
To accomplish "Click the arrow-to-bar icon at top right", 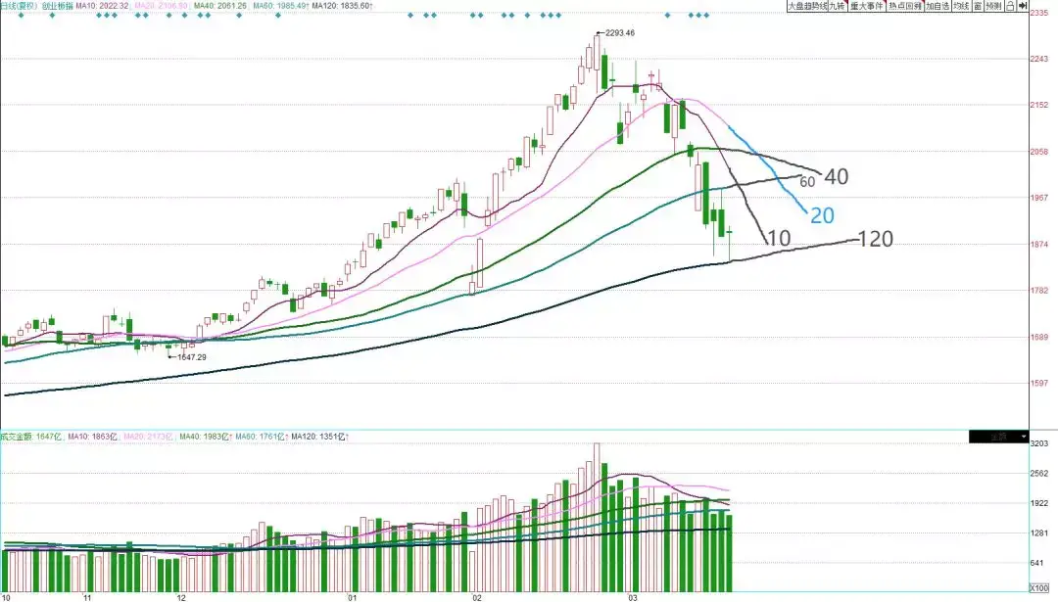I will 1023,6.
